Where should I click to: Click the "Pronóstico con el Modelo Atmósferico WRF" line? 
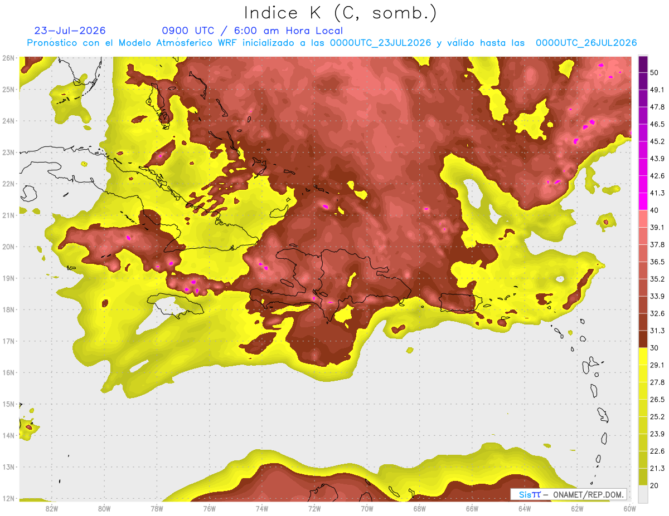click(x=332, y=43)
